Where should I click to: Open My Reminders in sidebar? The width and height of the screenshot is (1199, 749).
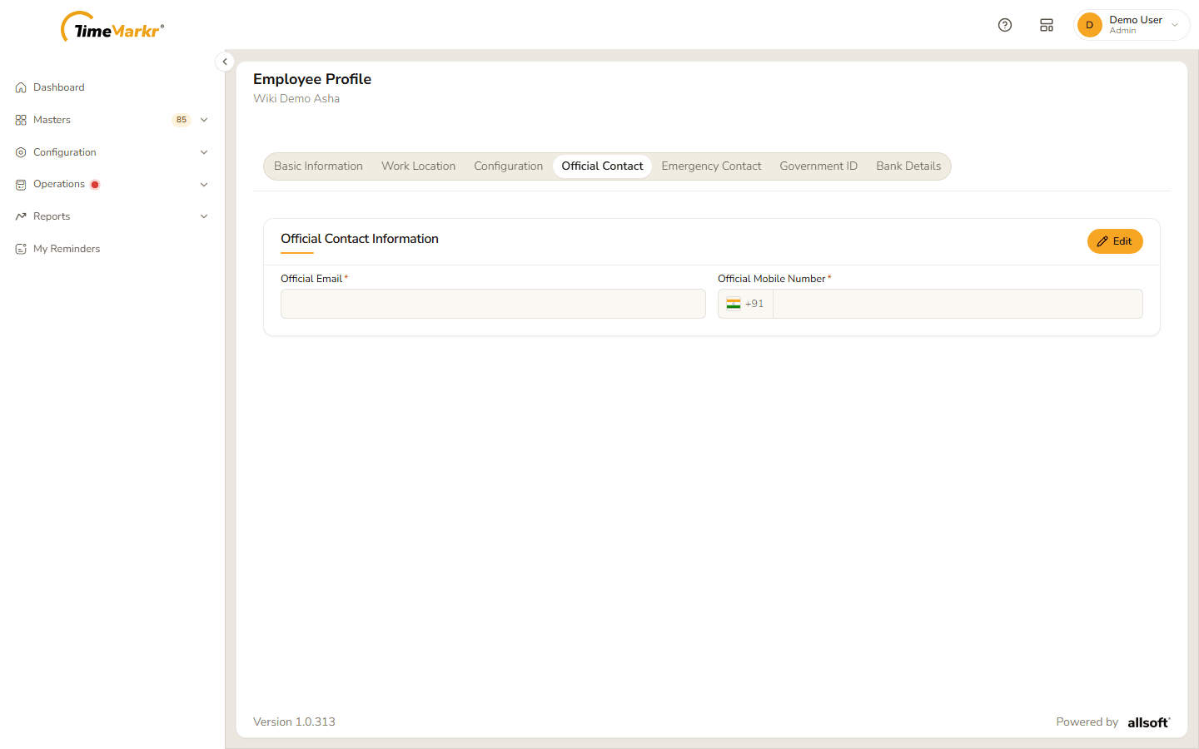[67, 249]
